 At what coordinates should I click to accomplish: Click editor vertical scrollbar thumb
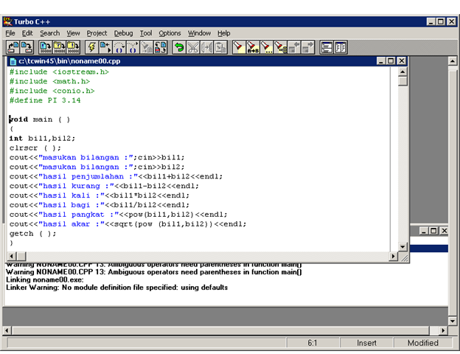tap(402, 81)
